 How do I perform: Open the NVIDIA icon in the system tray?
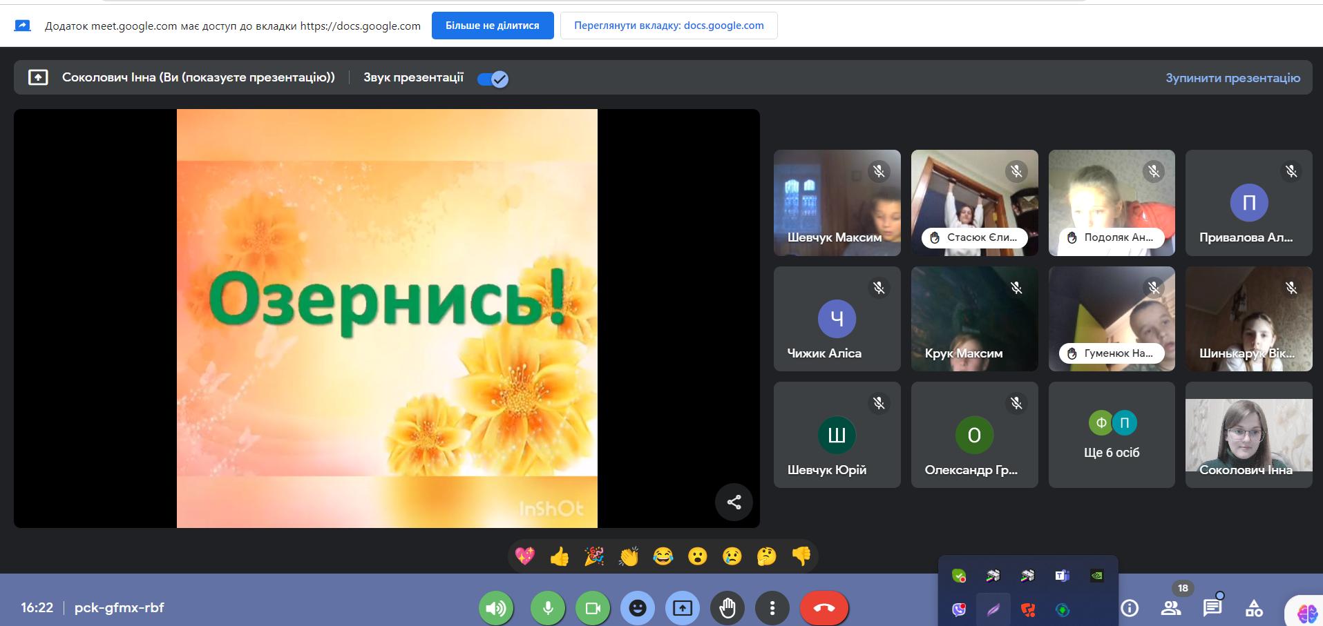coord(1096,576)
